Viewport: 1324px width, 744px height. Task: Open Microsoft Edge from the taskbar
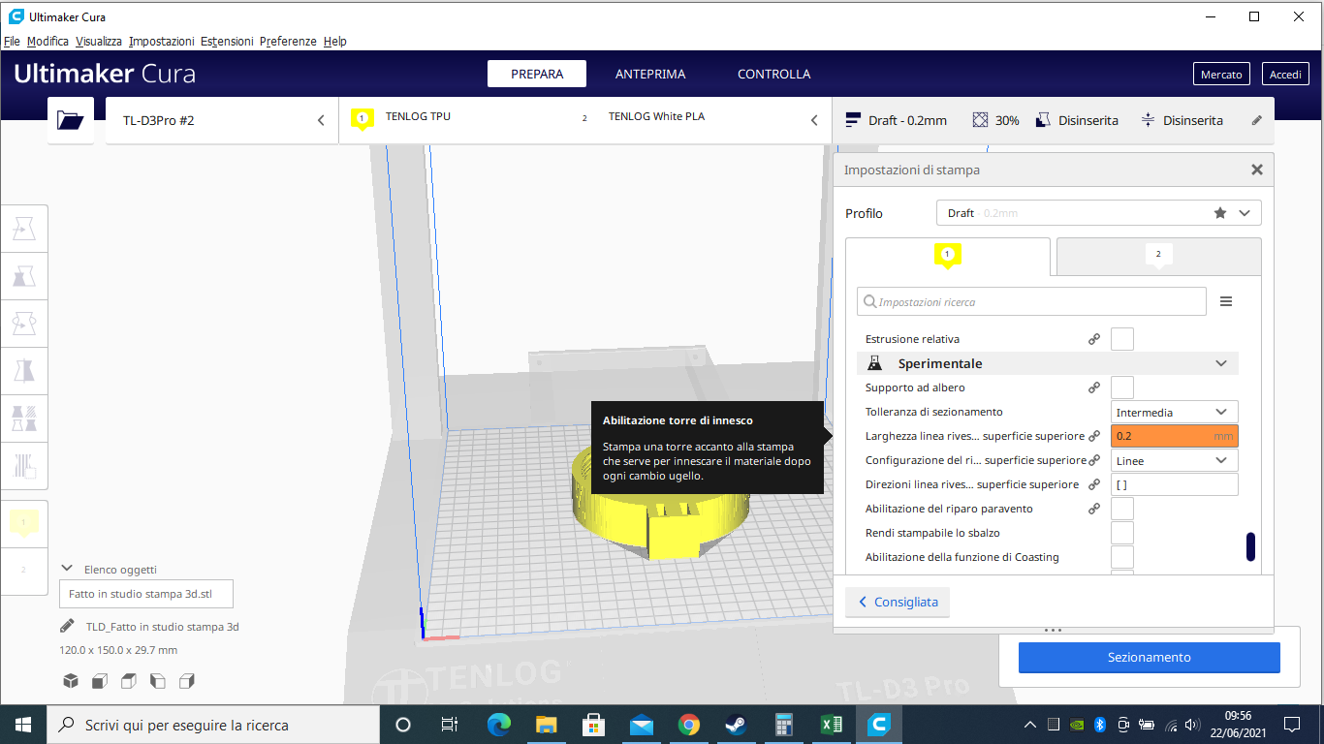point(499,725)
